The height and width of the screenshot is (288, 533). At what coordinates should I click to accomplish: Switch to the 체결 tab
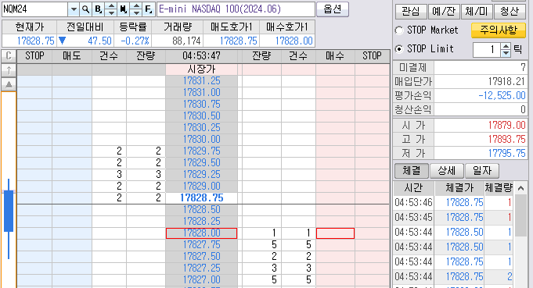(x=412, y=171)
